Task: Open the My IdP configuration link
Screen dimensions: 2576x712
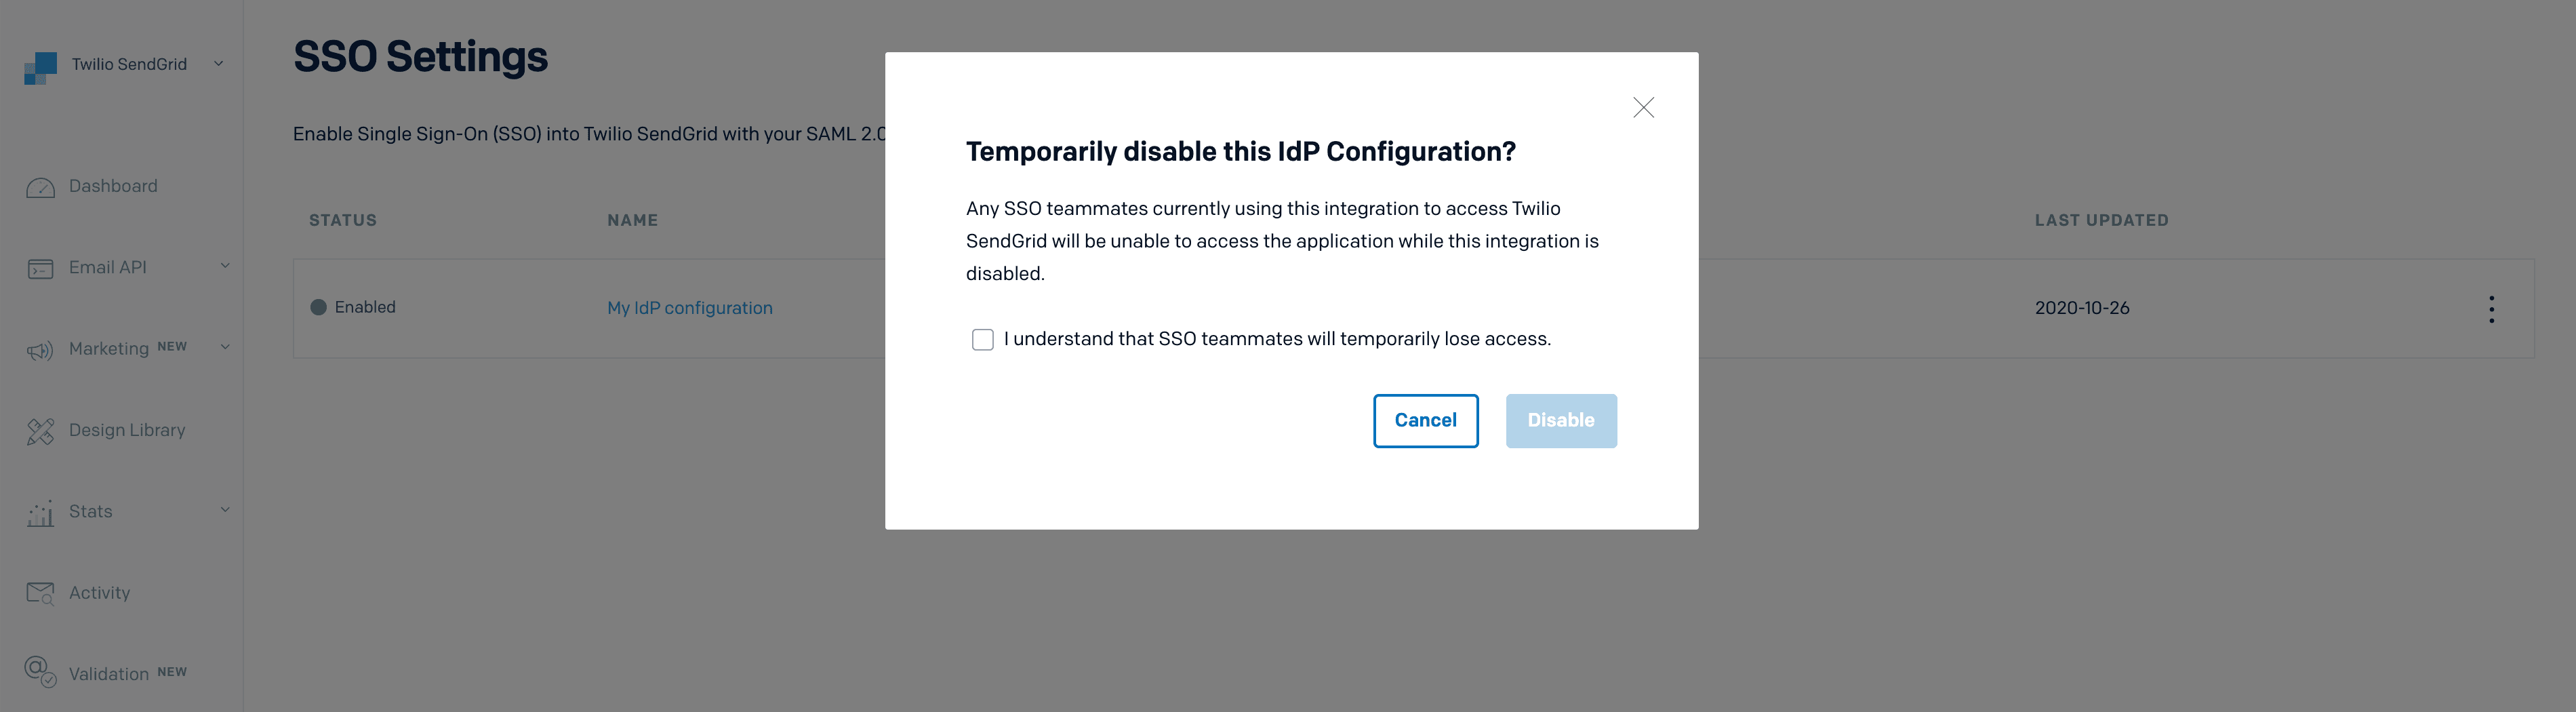Action: (690, 307)
